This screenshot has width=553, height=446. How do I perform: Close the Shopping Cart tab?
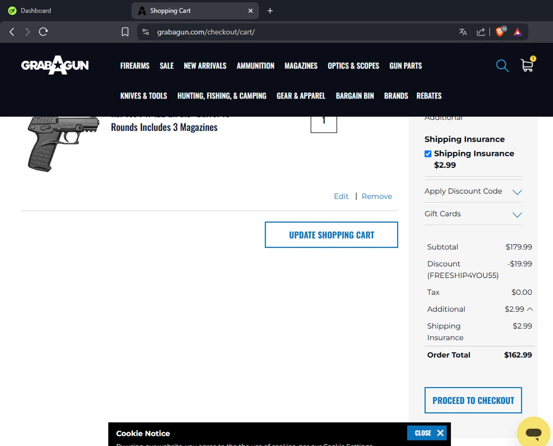click(x=251, y=11)
